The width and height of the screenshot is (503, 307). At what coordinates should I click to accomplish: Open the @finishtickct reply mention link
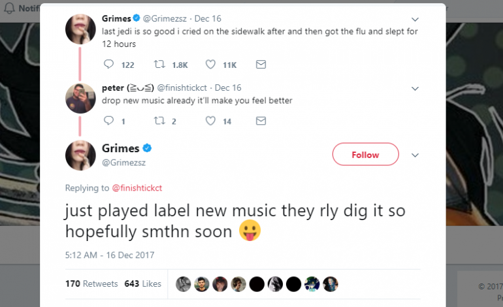coord(137,187)
